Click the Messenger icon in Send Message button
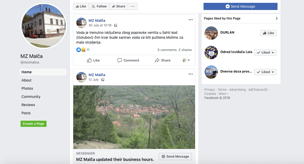Screen dimensions: 304x164 (227, 6)
